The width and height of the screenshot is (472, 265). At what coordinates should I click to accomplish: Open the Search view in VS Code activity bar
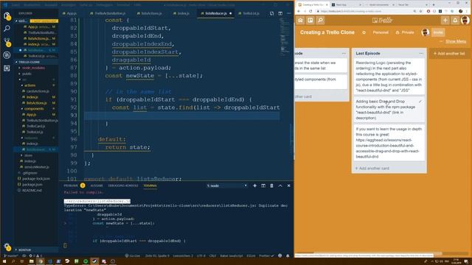coord(7,29)
